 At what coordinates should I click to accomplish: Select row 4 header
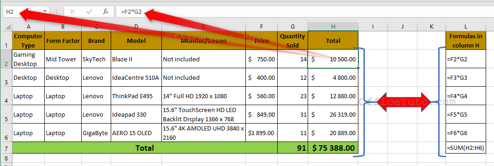point(6,96)
